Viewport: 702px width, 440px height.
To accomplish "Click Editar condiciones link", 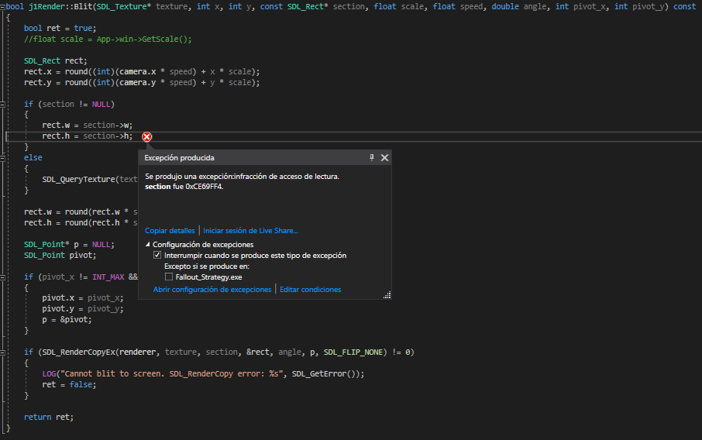I will tap(310, 290).
